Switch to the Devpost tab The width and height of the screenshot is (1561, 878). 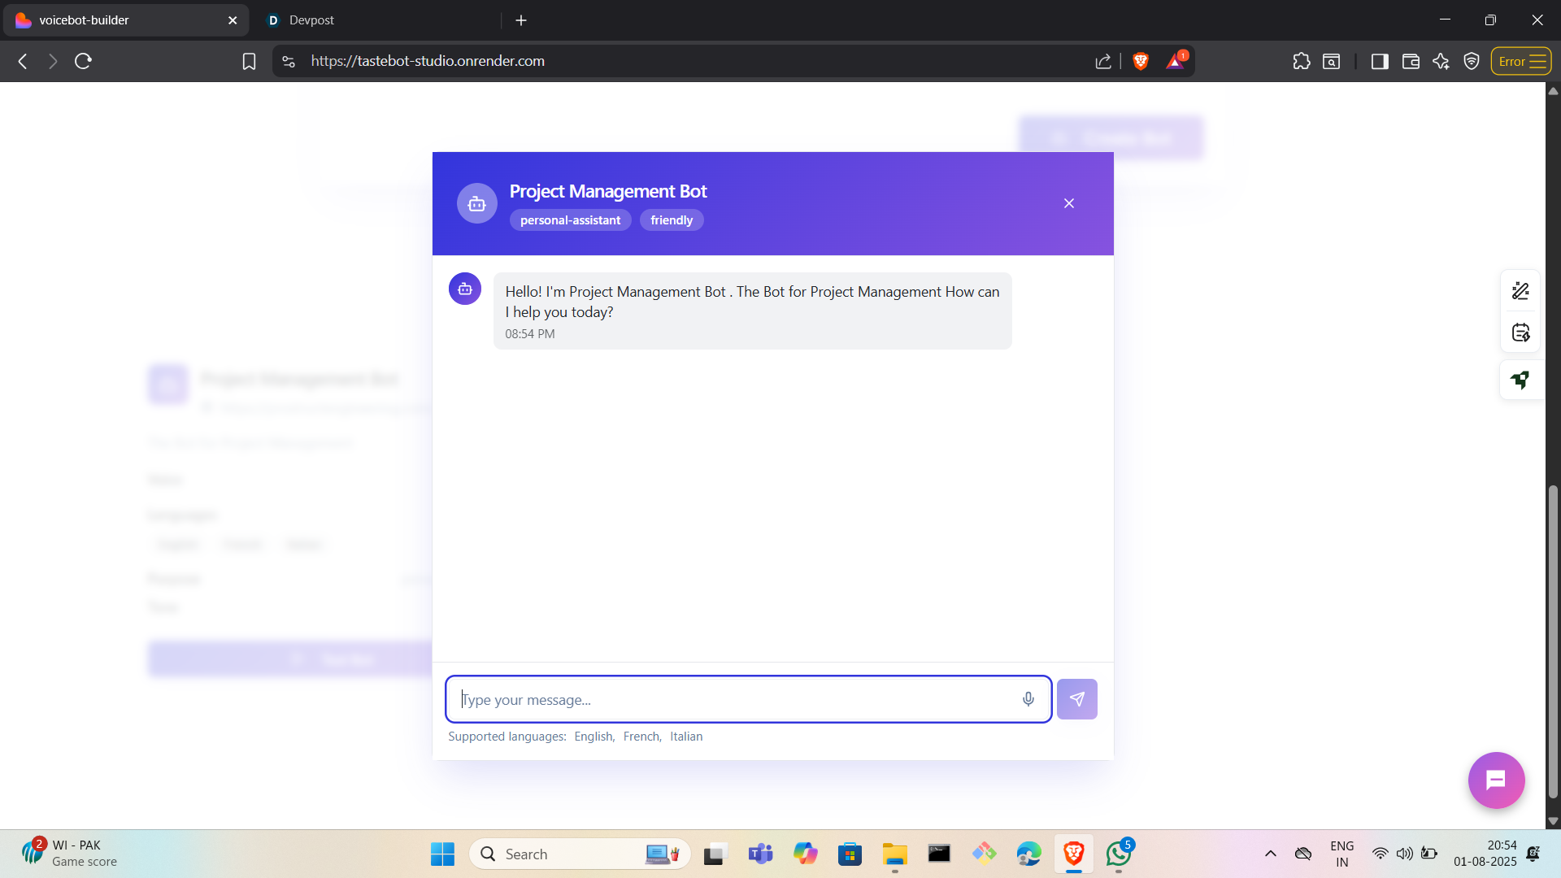311,20
